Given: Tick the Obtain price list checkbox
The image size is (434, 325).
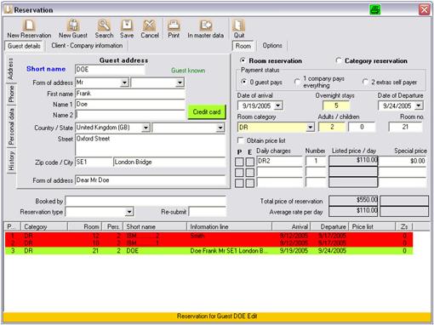Looking at the screenshot, I should (x=241, y=140).
